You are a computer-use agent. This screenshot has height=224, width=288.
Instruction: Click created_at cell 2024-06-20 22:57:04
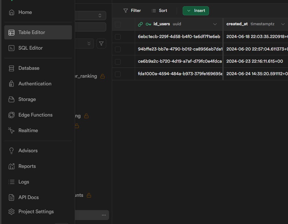point(256,49)
